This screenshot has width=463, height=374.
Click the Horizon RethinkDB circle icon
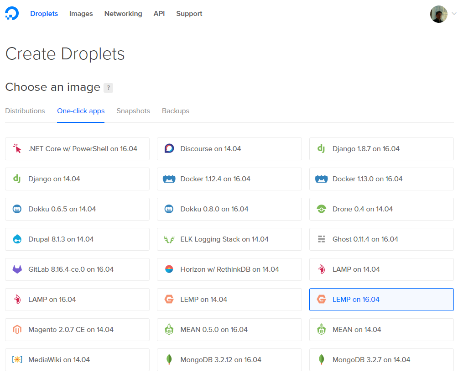click(169, 269)
